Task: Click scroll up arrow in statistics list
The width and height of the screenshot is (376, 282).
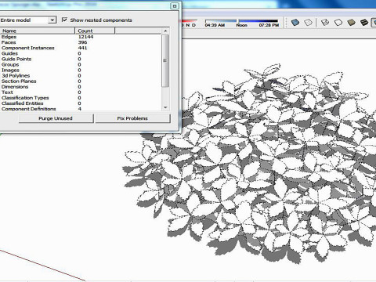Action: [x=165, y=31]
